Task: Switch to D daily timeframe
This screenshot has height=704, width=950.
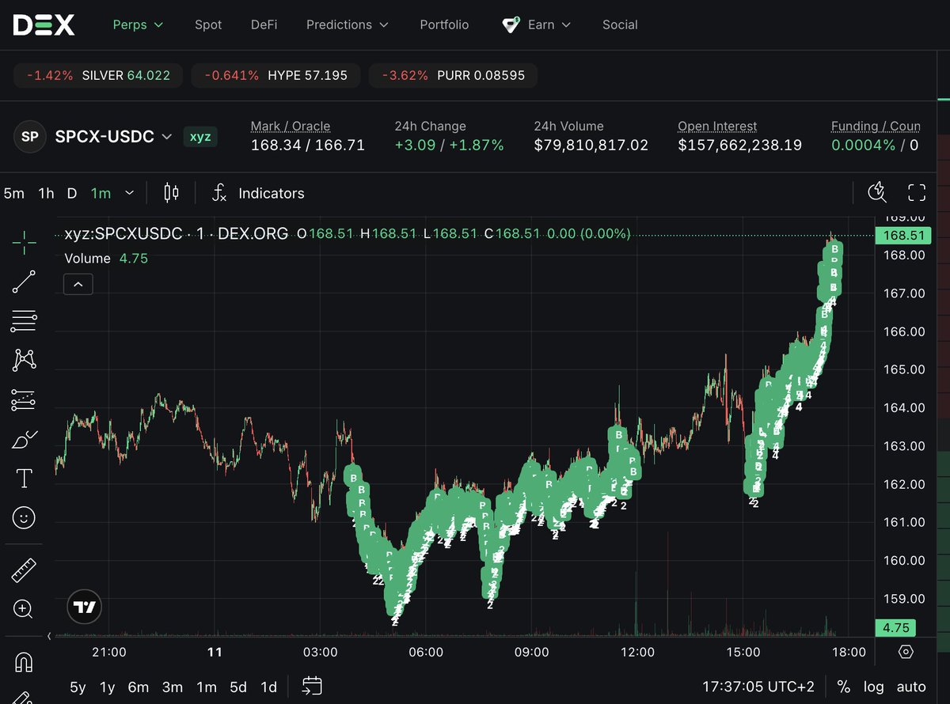Action: click(x=72, y=193)
